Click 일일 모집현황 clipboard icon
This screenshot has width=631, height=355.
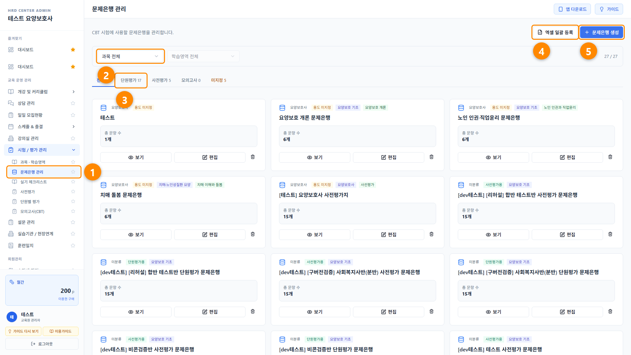click(x=11, y=115)
